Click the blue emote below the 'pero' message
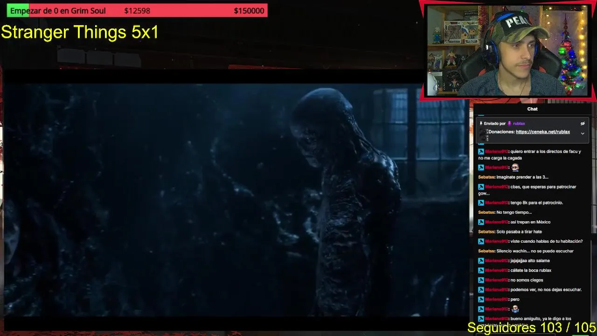The image size is (597, 336). 515,309
